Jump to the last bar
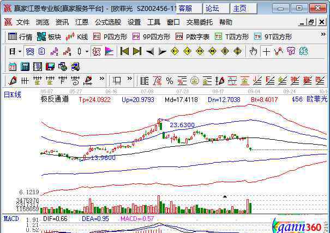 (137, 51)
